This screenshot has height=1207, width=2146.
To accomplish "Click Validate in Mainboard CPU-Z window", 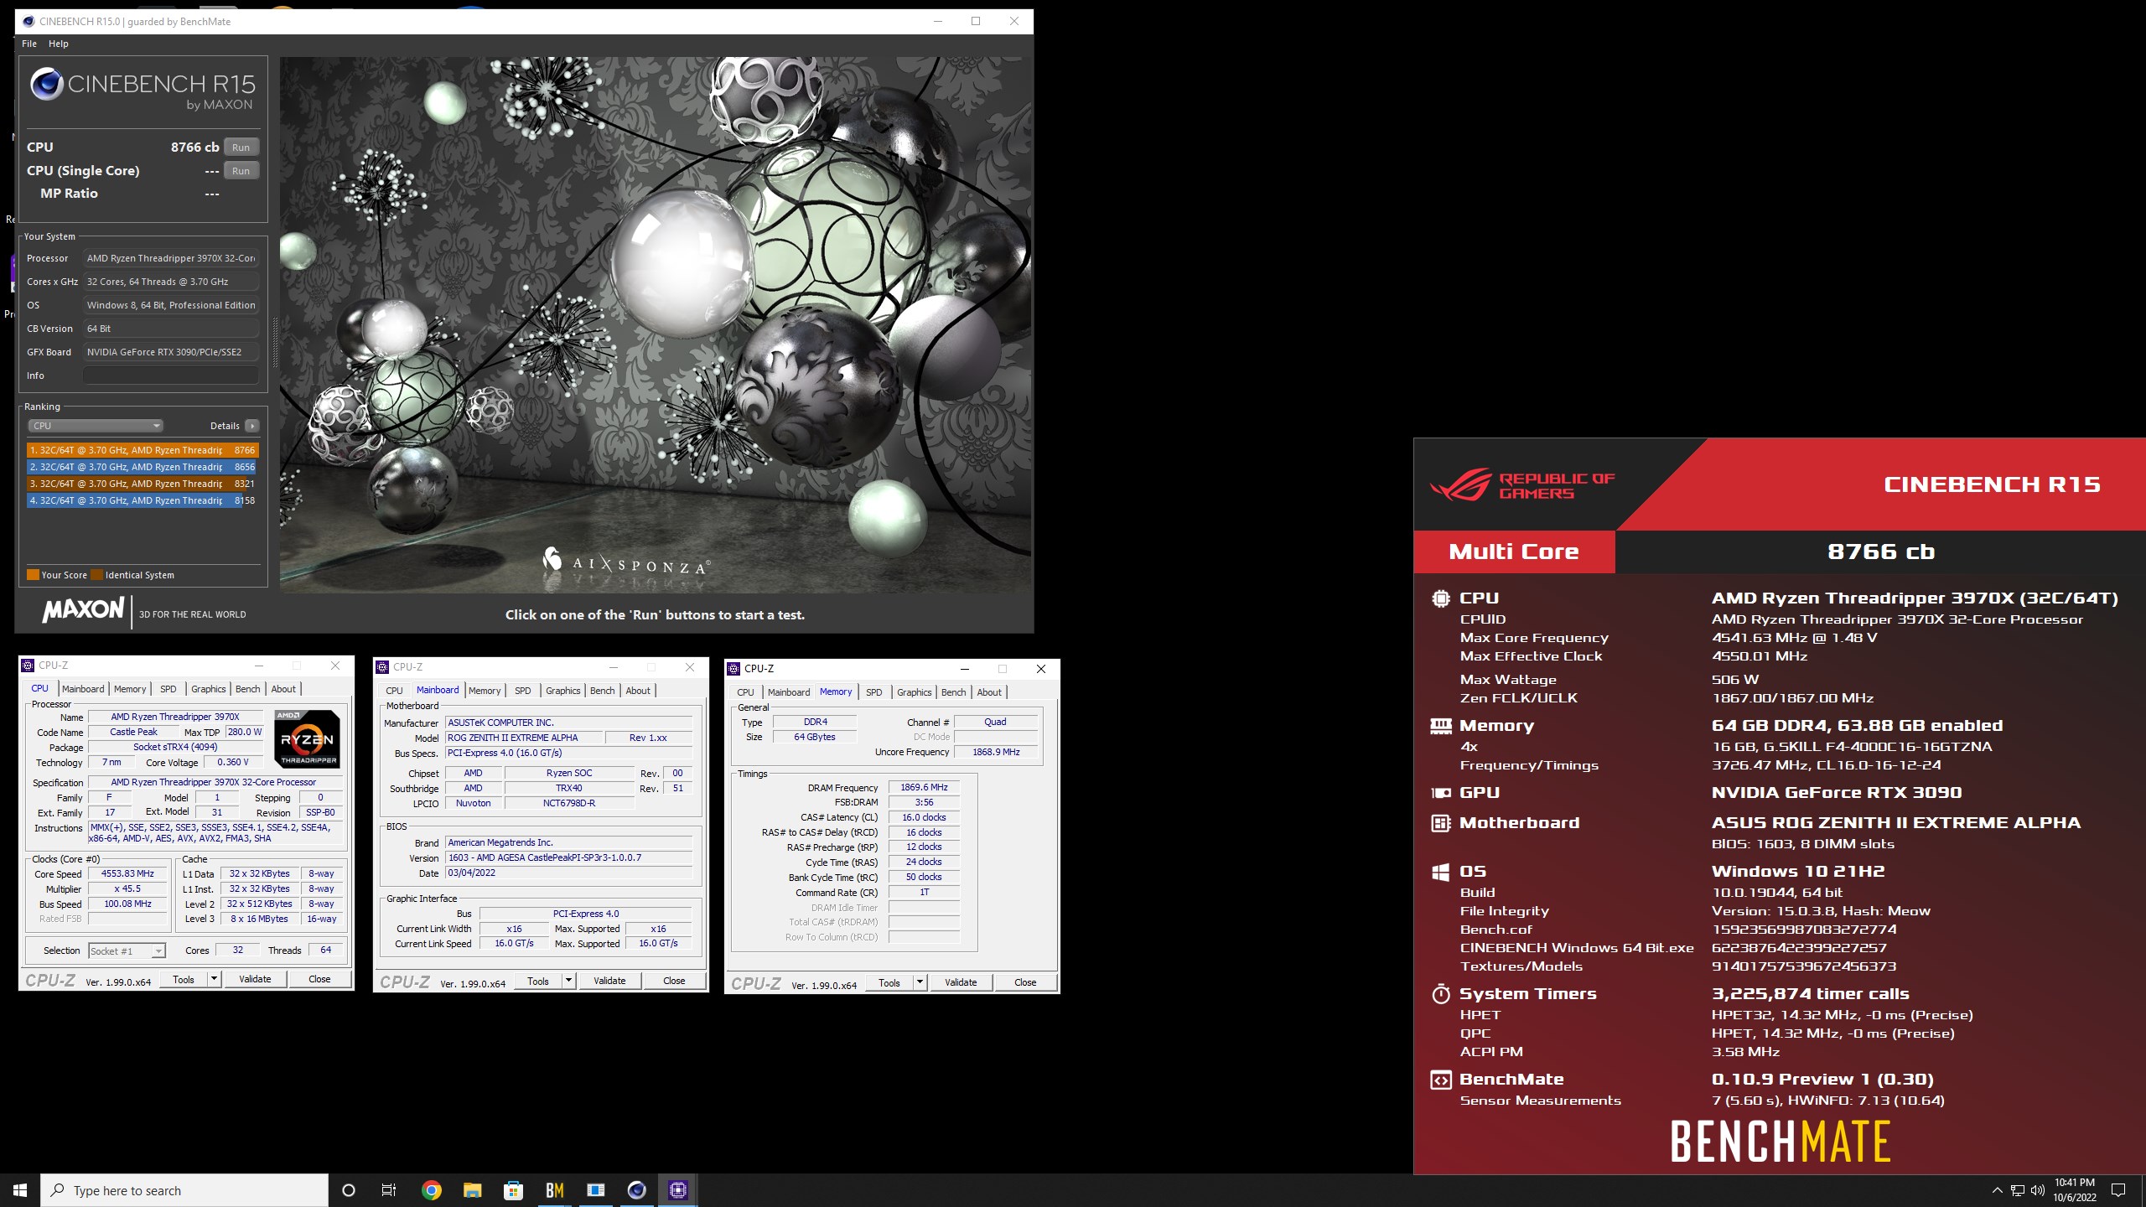I will point(609,981).
